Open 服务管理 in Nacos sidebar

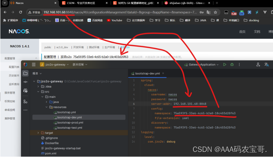pos(10,92)
